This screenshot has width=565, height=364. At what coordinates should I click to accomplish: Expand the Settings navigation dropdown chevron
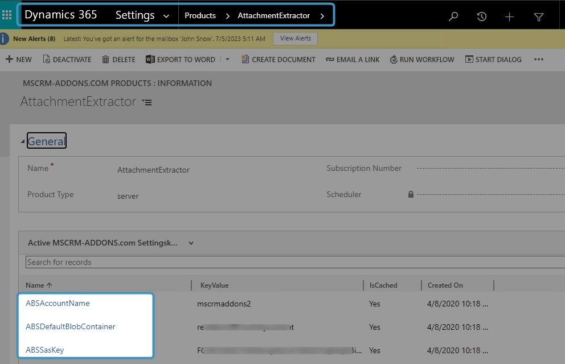(166, 16)
